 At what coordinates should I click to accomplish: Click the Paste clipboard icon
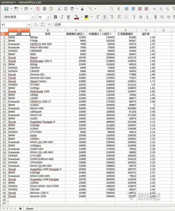72,9
